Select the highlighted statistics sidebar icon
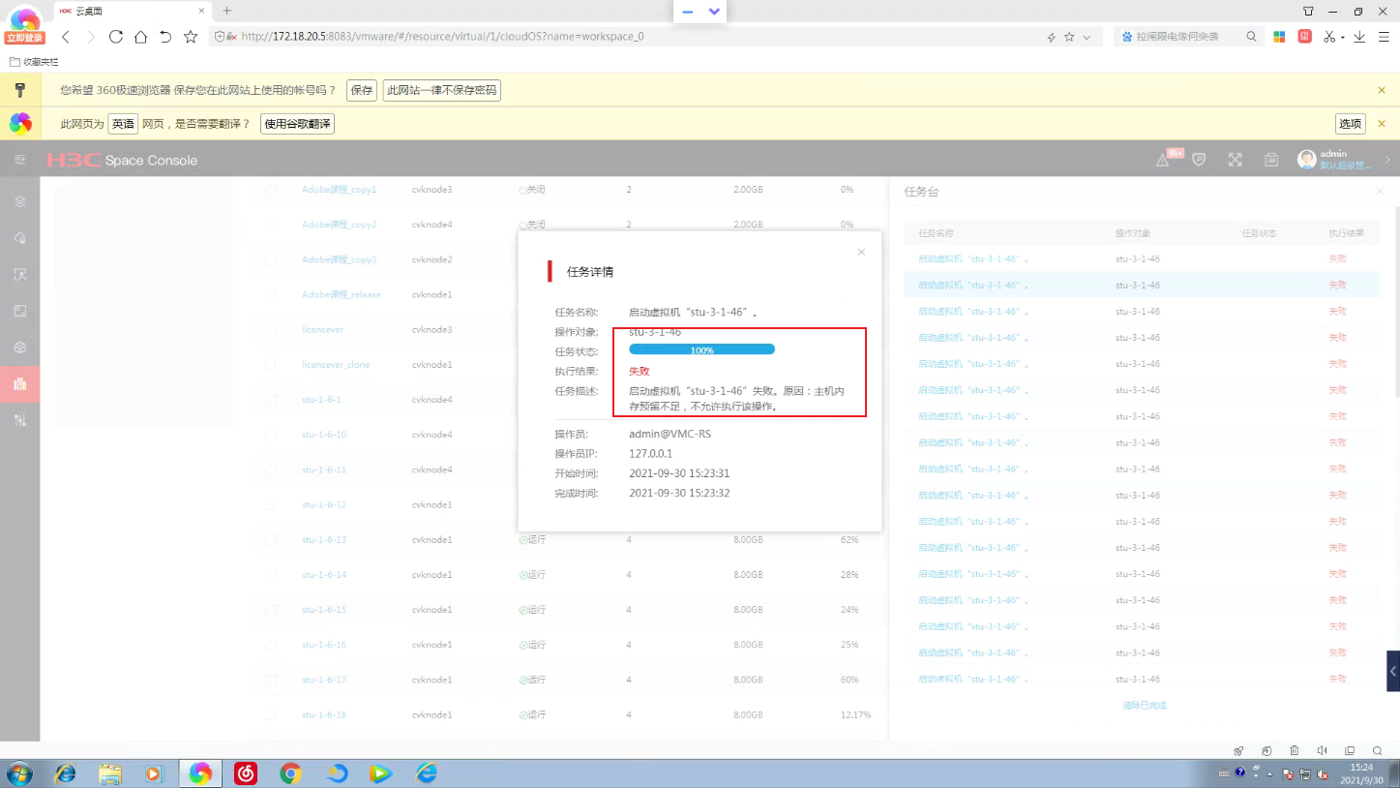 click(x=19, y=384)
